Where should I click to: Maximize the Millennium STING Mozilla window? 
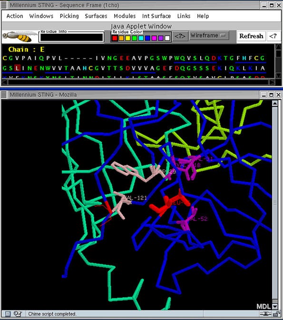tap(271, 95)
